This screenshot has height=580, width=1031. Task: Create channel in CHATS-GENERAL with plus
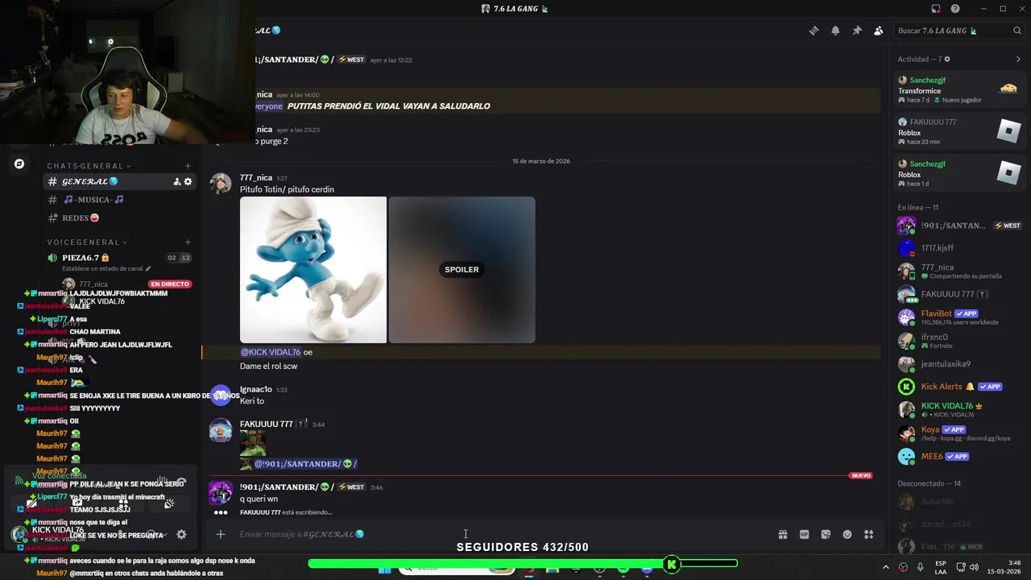pos(188,166)
